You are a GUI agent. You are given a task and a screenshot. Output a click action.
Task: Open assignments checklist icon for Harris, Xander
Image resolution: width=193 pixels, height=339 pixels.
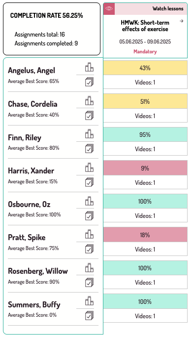89,182
